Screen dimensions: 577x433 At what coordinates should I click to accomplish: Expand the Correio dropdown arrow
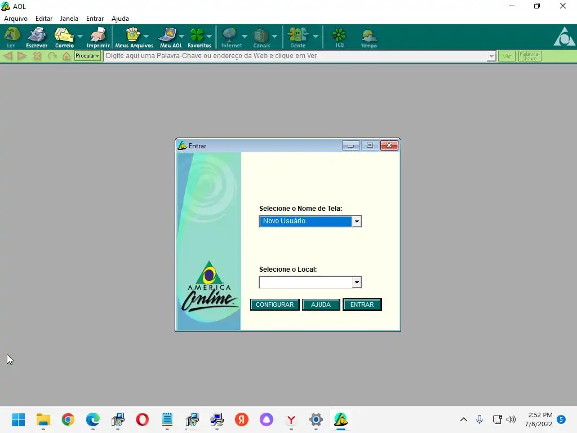click(80, 36)
